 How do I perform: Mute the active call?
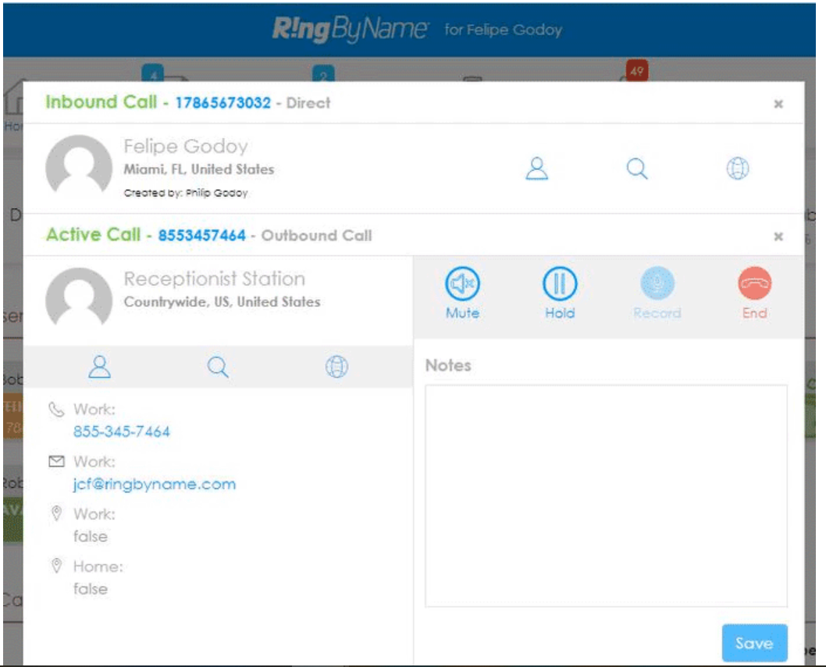[462, 293]
